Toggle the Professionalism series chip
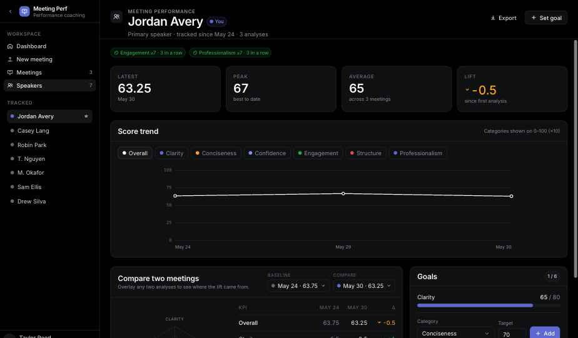578x338 pixels. [x=418, y=153]
